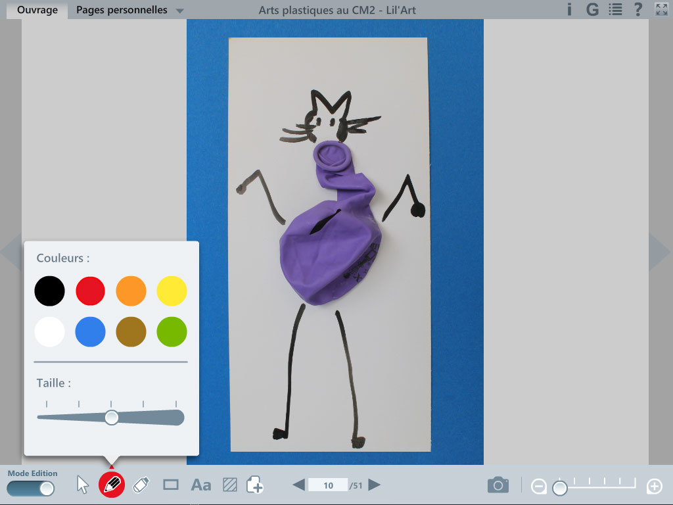Expand the Pages personnelles dropdown
The height and width of the screenshot is (505, 673).
point(180,11)
